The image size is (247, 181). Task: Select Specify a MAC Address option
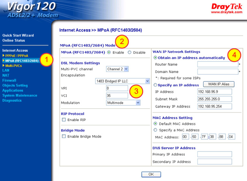pyautogui.click(x=155, y=130)
